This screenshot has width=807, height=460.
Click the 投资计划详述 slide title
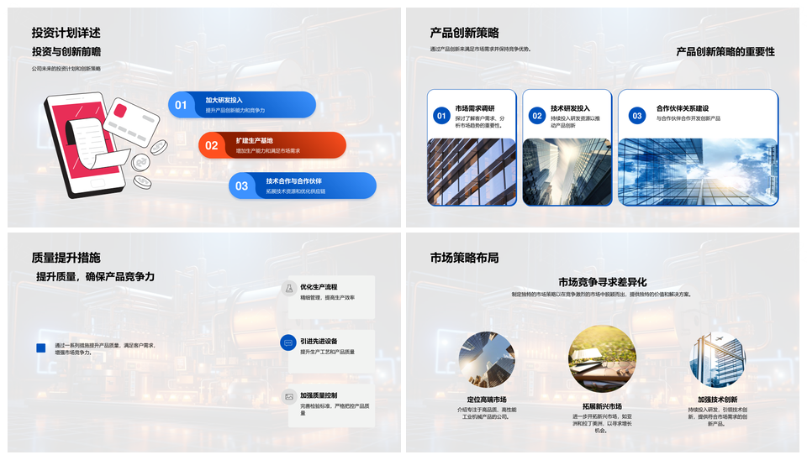click(66, 33)
